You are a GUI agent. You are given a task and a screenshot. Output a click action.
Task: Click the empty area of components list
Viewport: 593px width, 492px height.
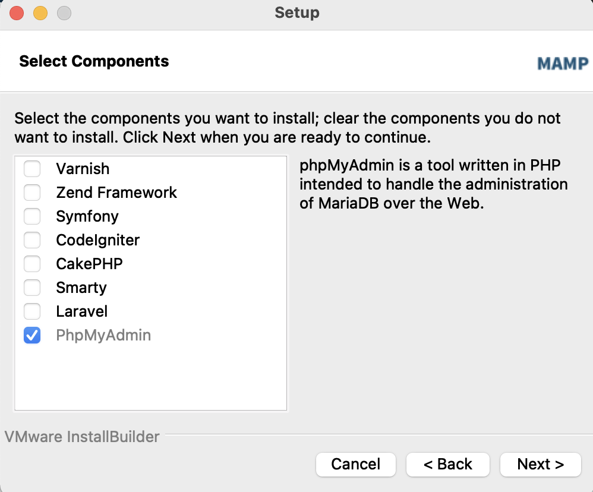(150, 378)
